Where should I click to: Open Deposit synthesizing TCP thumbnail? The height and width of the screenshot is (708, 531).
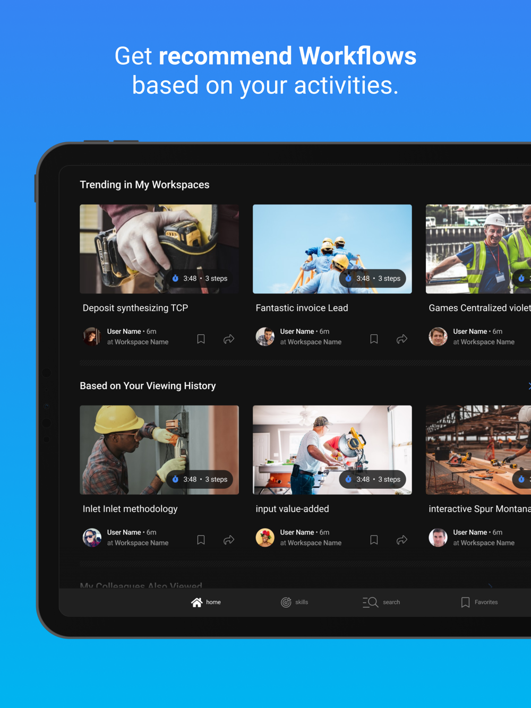tap(159, 249)
